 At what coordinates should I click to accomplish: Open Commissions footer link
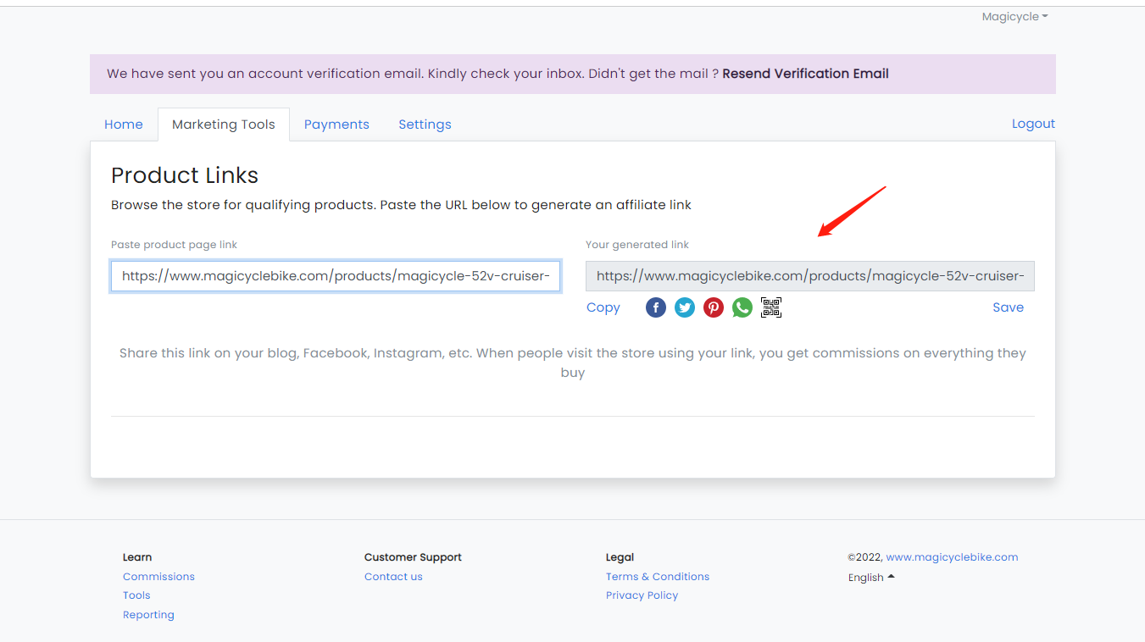[x=158, y=577]
